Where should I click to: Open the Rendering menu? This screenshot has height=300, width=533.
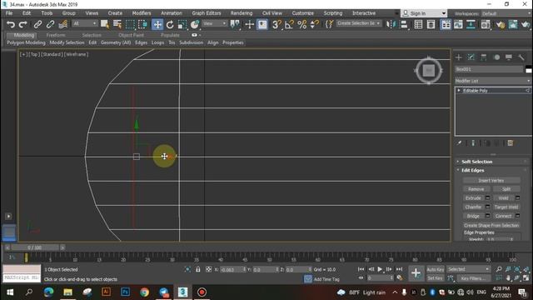[x=242, y=13]
